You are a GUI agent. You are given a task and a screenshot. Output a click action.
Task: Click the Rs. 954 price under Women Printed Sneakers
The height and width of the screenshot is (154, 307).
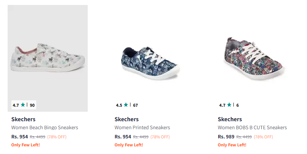[x=123, y=136]
